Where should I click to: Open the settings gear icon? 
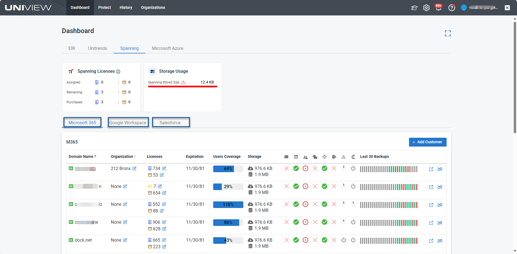point(426,8)
